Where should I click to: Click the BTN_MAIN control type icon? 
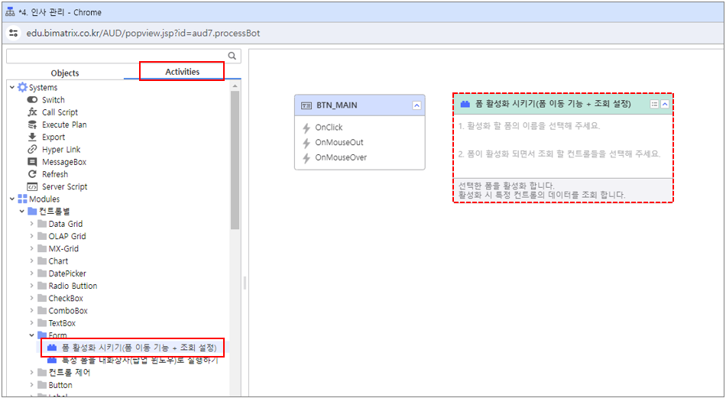click(x=306, y=106)
